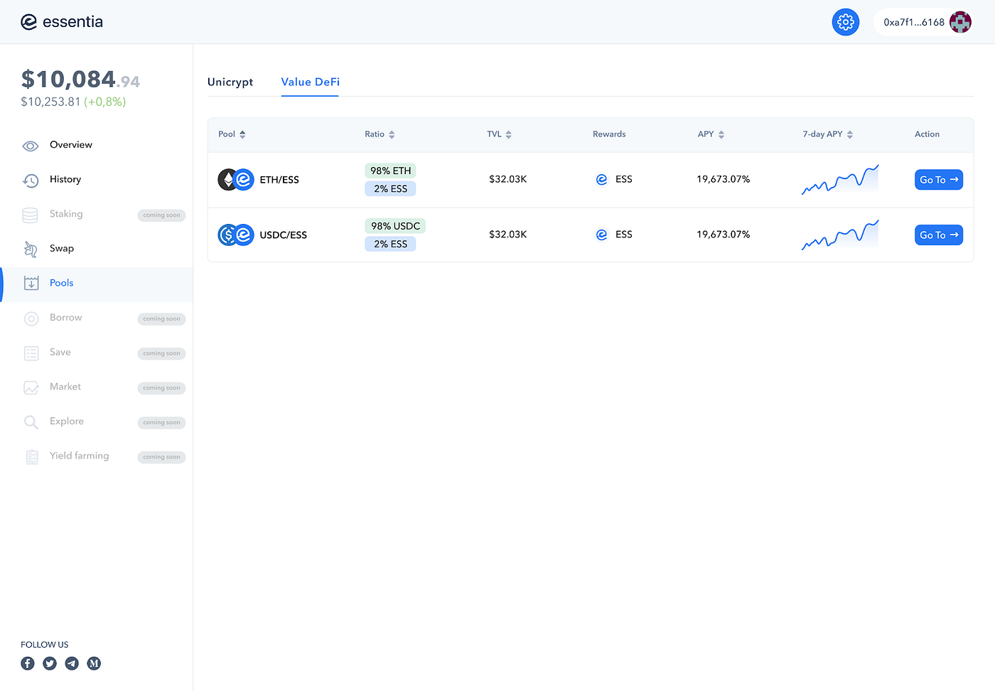This screenshot has width=995, height=691.
Task: Click the ETH/ESS pool token pair icon
Action: pos(236,179)
